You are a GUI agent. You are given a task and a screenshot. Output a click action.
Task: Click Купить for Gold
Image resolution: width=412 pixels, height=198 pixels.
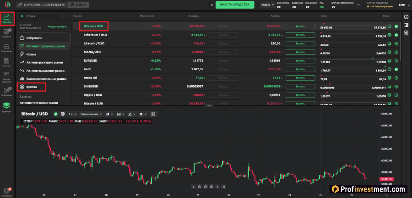pyautogui.click(x=300, y=69)
